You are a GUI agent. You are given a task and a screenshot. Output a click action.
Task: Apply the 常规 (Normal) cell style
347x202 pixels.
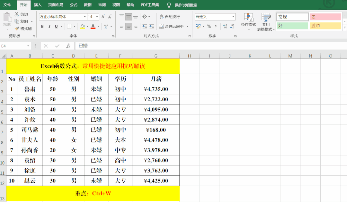pyautogui.click(x=292, y=17)
